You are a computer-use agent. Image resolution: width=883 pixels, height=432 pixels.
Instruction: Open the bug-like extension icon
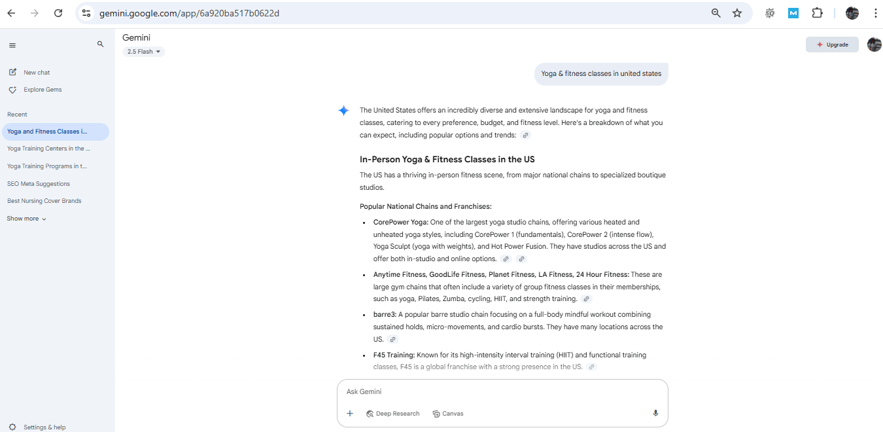point(770,13)
